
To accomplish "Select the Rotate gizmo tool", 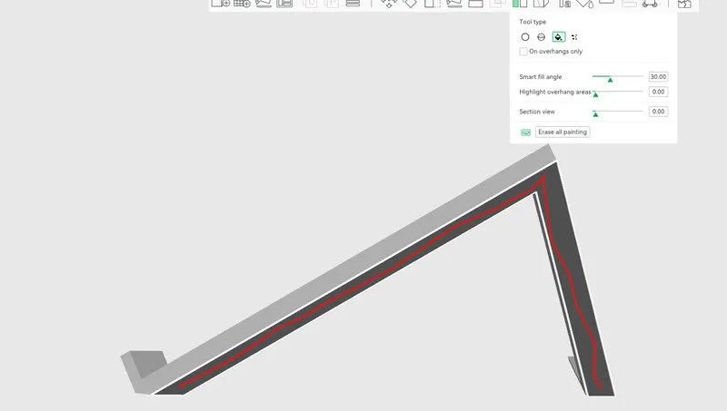I will pyautogui.click(x=410, y=4).
